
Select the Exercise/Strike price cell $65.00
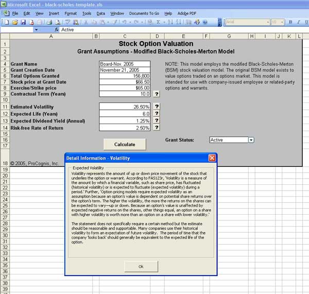point(125,88)
